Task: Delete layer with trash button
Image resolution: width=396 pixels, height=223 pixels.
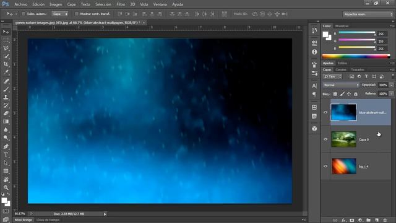Action: click(x=385, y=221)
